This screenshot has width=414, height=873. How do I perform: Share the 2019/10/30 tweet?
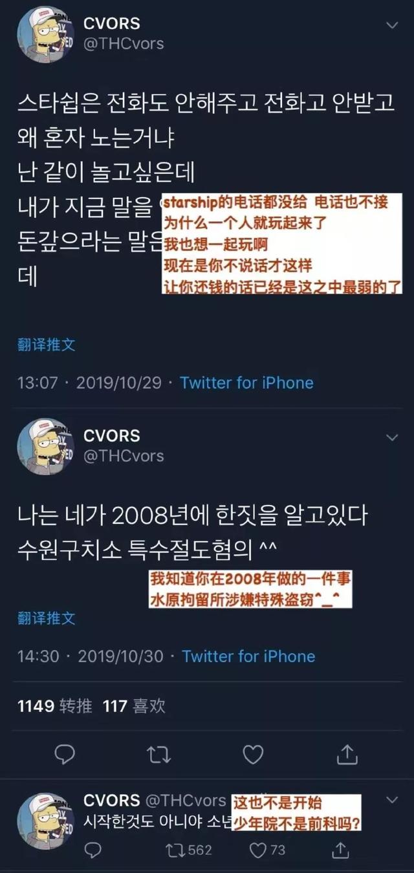click(347, 754)
